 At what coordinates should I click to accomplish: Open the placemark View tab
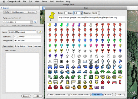click(30, 46)
